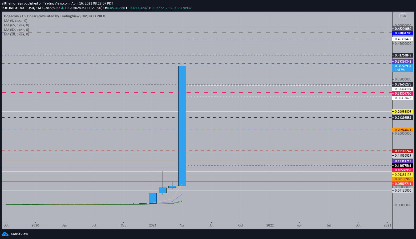This screenshot has width=416, height=239.
Task: Click the solid yellow horizontal line
Action: coord(197,112)
